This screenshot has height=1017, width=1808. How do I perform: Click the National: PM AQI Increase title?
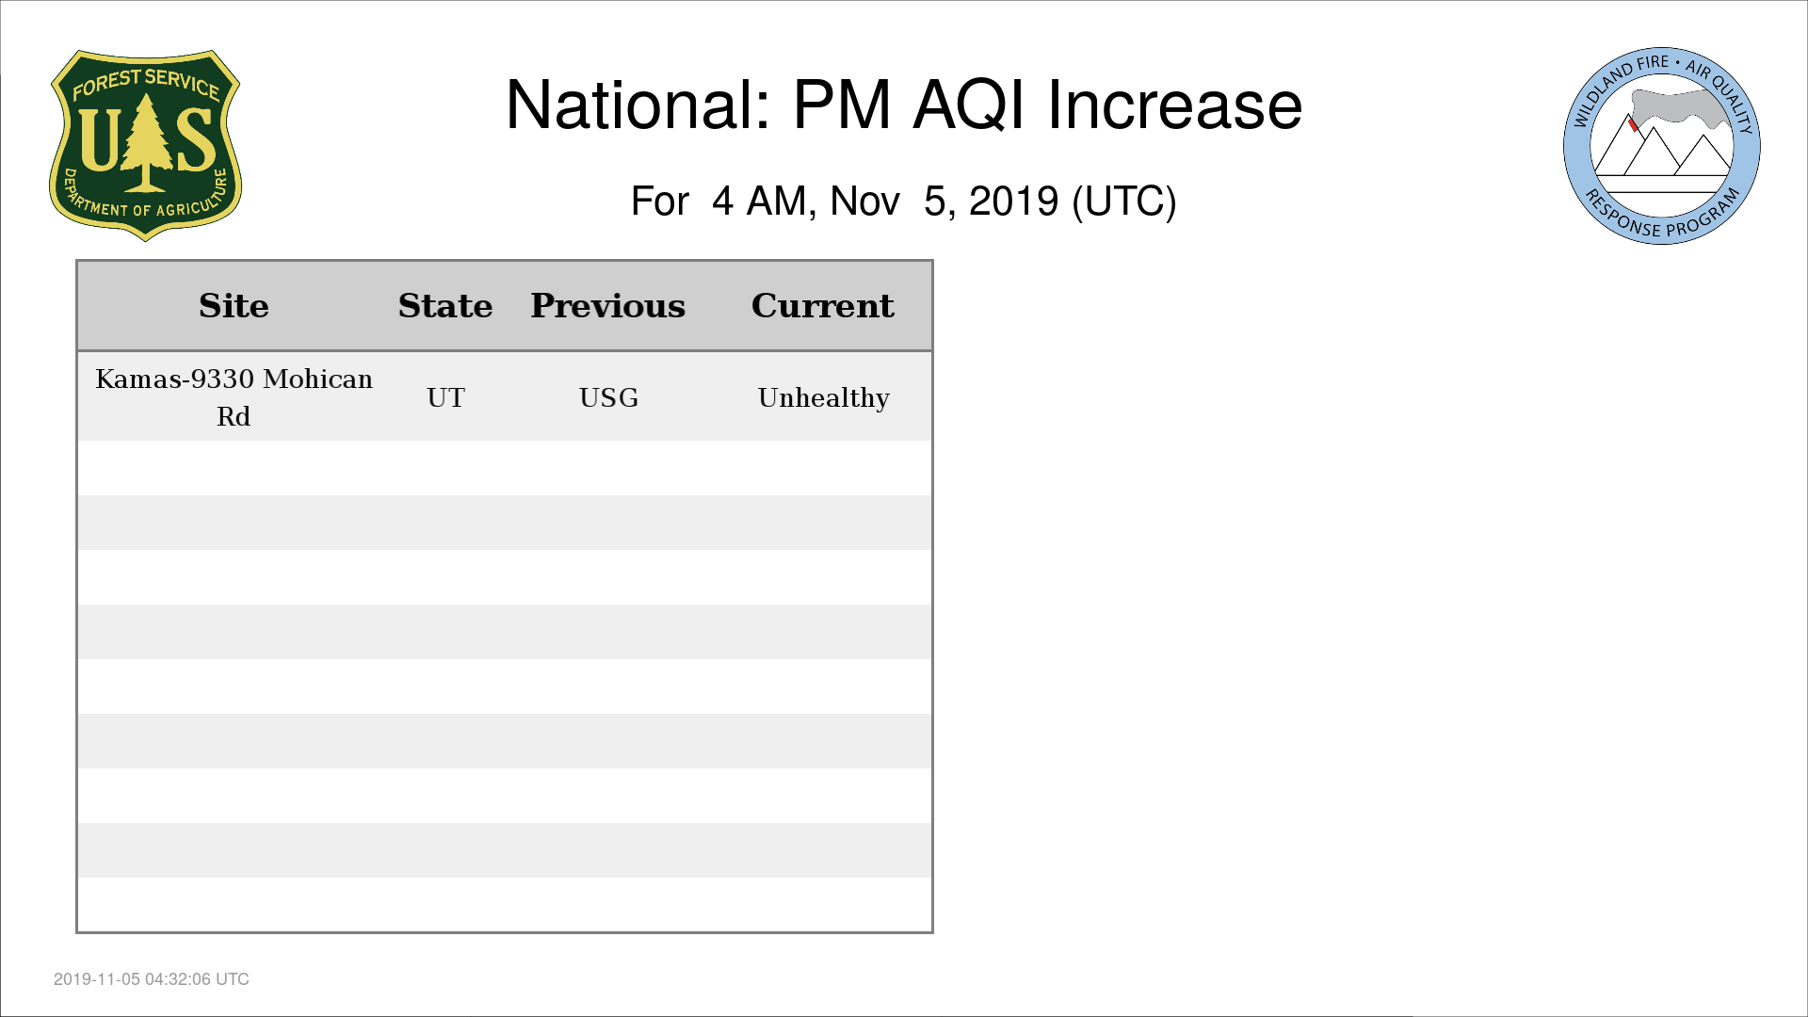[904, 105]
